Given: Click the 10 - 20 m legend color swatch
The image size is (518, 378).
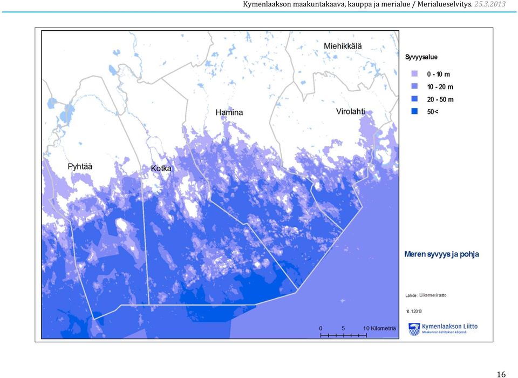Looking at the screenshot, I should [x=414, y=86].
